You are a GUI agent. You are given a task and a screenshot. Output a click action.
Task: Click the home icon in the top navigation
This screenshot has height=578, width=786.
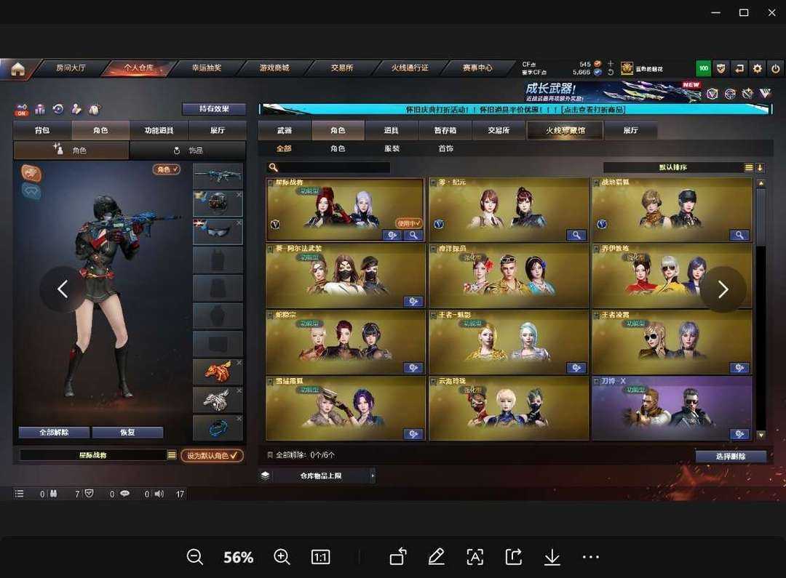pyautogui.click(x=17, y=68)
